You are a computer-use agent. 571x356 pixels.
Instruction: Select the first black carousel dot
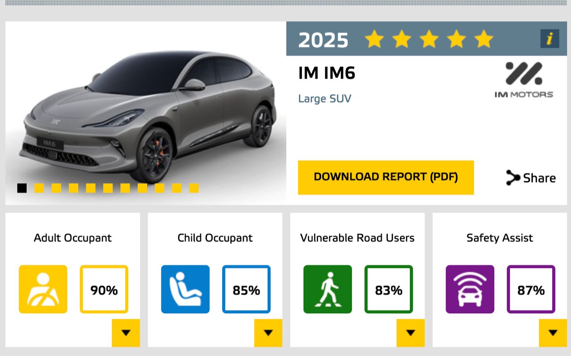pyautogui.click(x=22, y=188)
